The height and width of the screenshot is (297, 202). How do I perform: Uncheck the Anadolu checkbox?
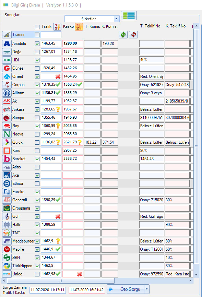click(37, 44)
